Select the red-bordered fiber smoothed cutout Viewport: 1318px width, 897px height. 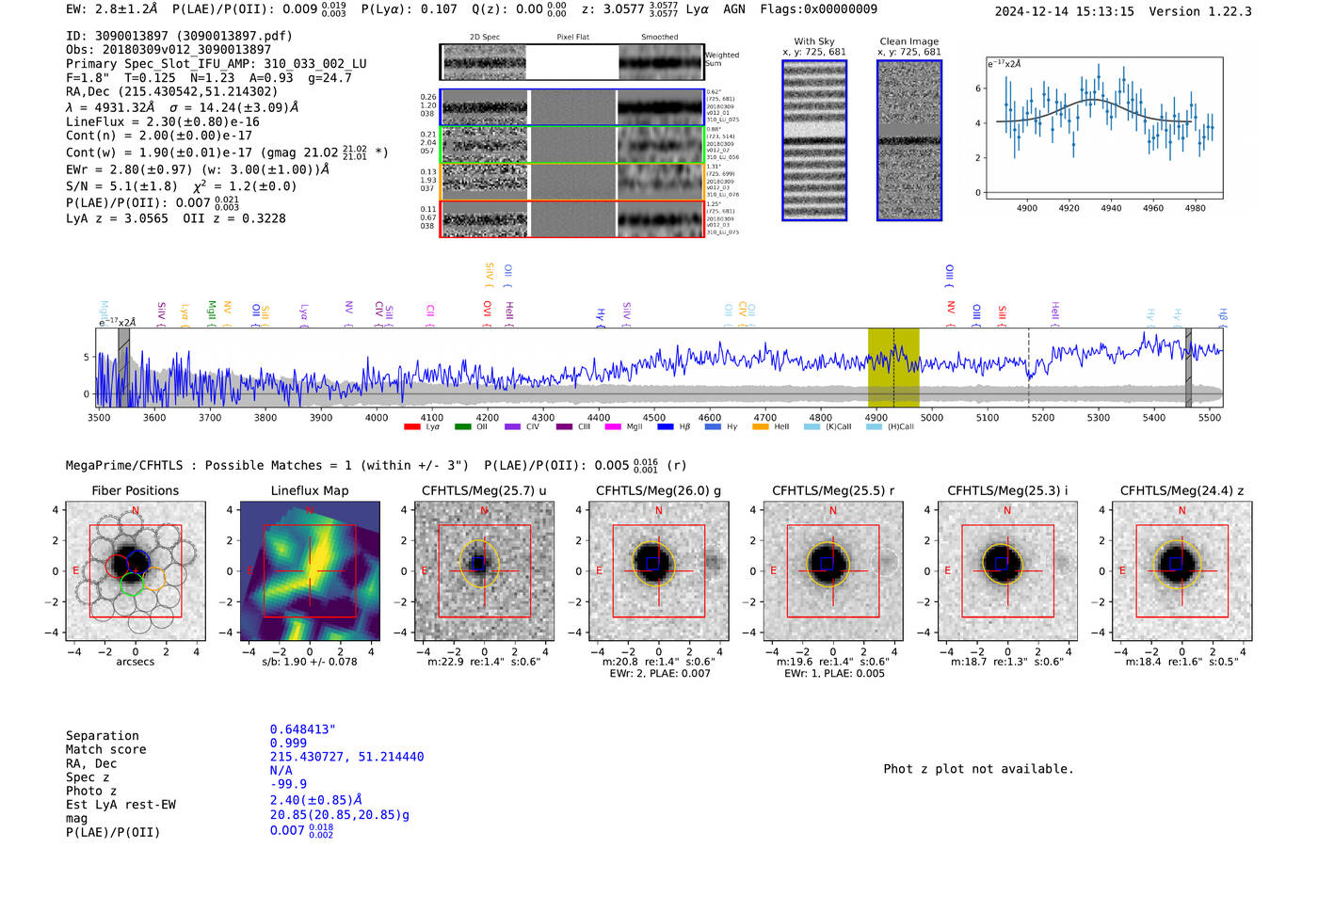[660, 219]
